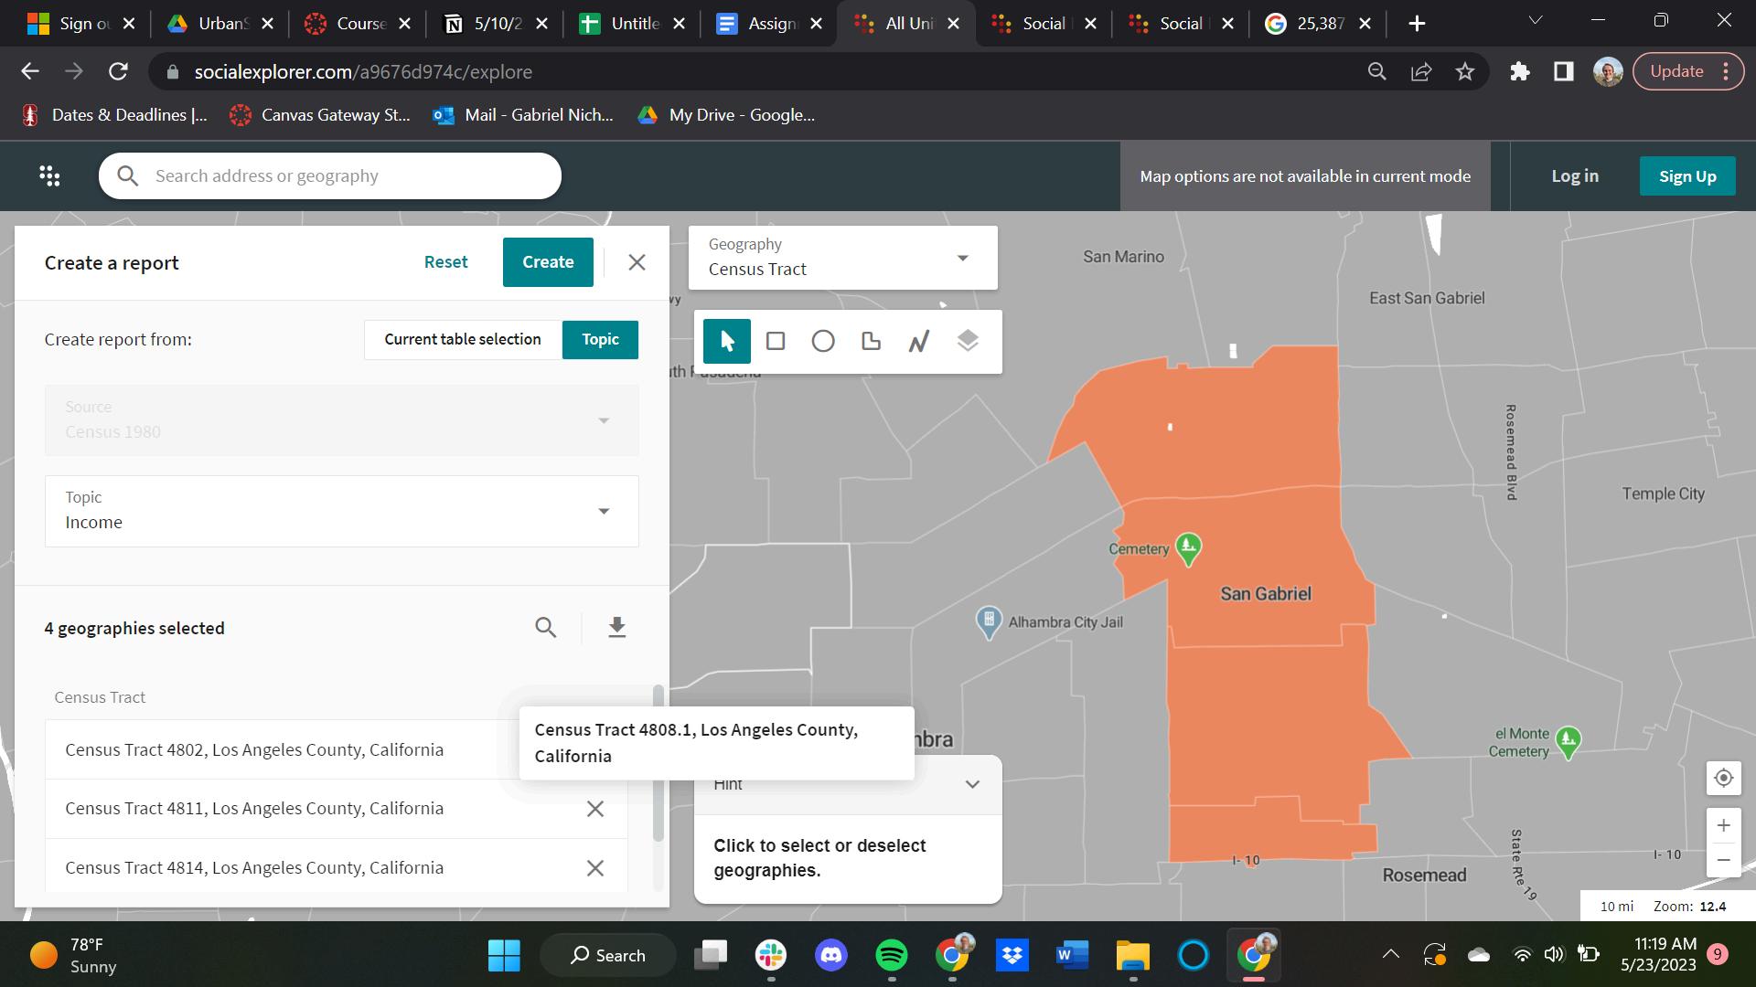The width and height of the screenshot is (1756, 987).
Task: Select the polygon selection tool
Action: [871, 342]
